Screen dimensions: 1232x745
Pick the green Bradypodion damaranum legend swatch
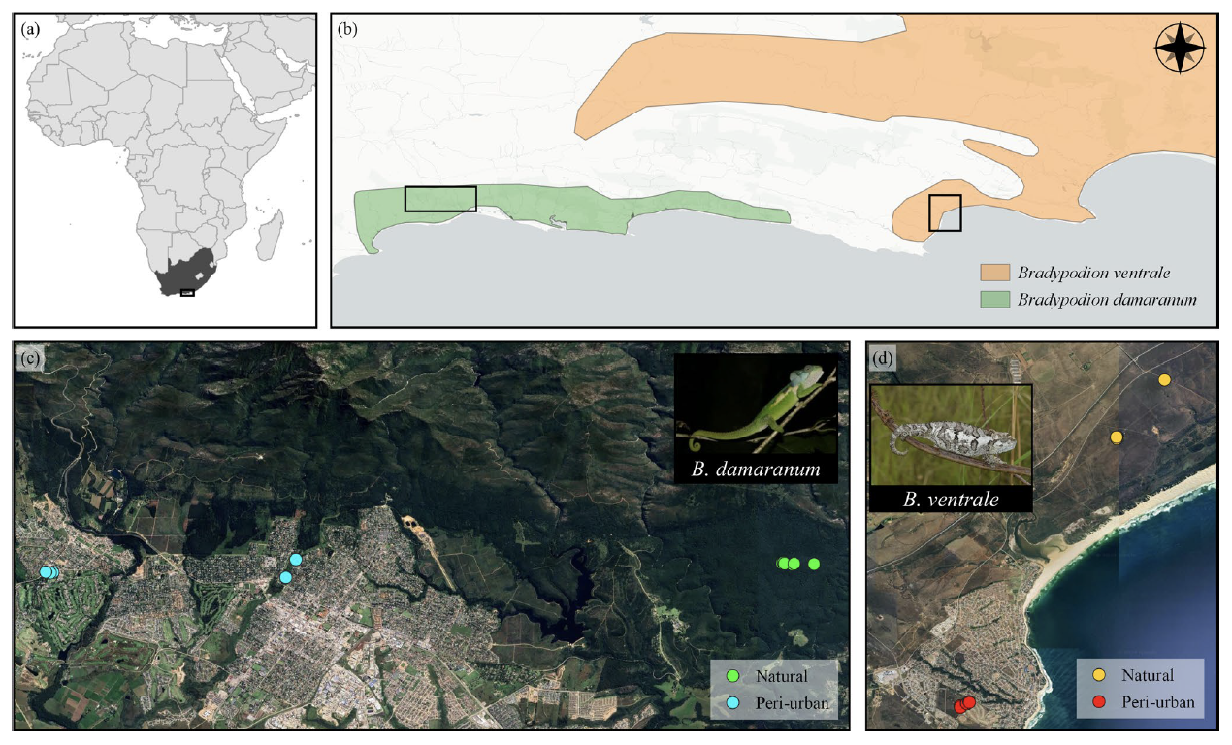coord(994,299)
